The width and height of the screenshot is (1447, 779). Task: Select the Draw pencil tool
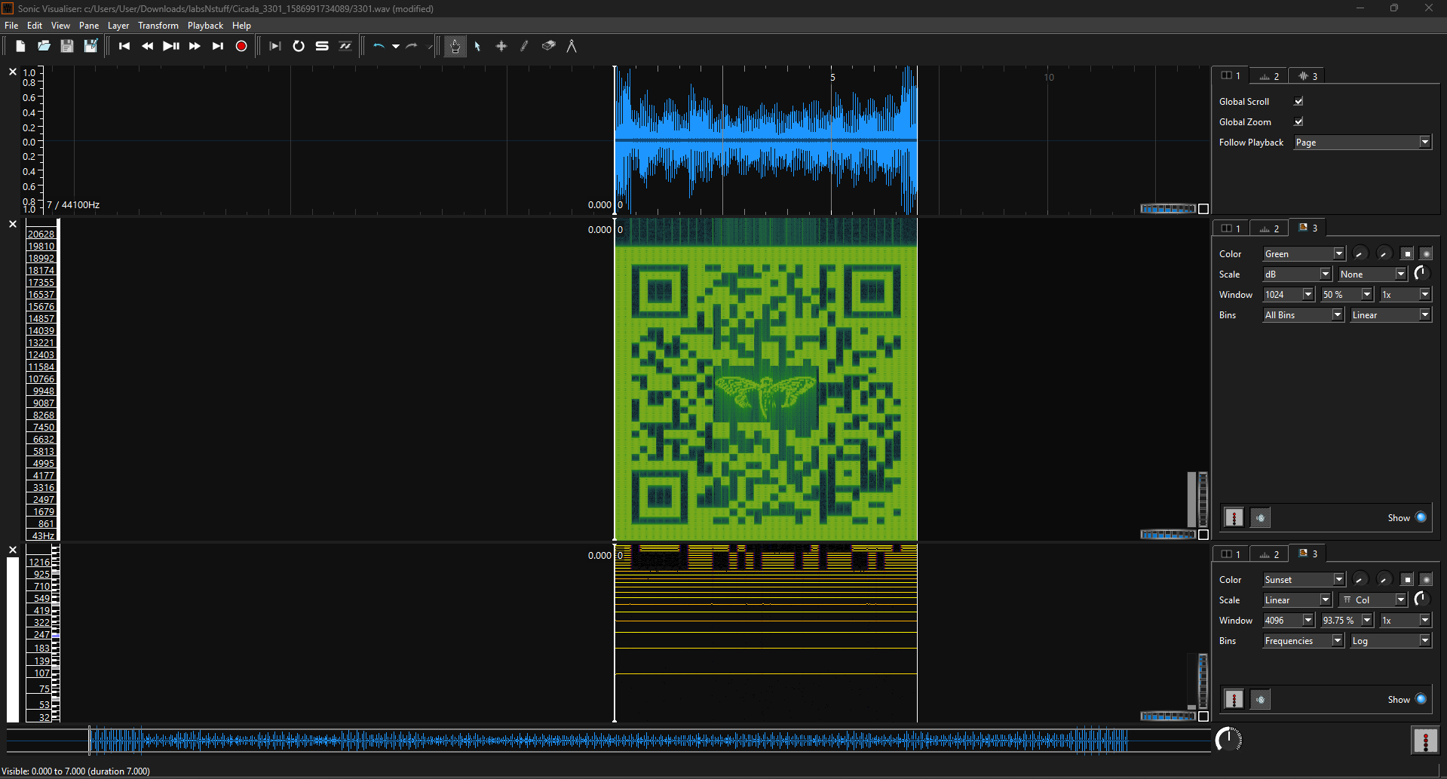[525, 46]
